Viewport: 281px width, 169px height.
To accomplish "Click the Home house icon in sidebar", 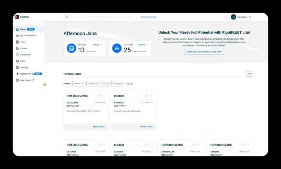I will [18, 29].
